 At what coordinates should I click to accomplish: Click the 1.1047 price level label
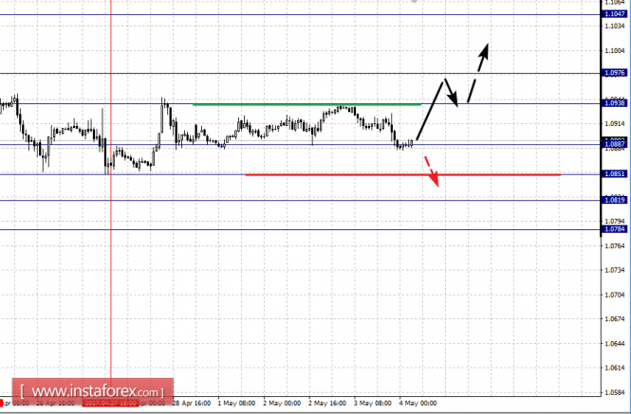click(x=614, y=14)
